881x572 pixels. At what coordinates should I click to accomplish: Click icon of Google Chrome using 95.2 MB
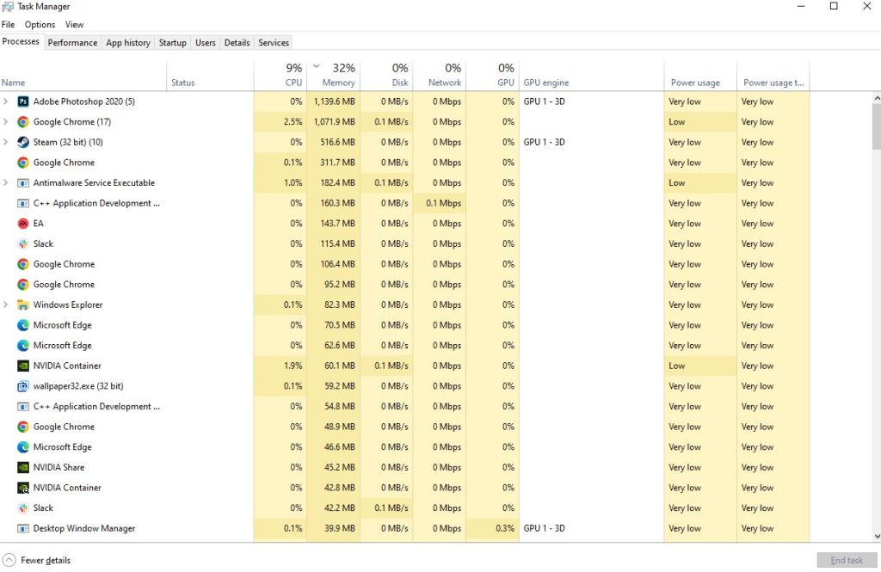pos(23,285)
